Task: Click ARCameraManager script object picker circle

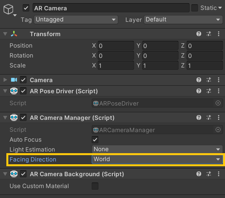Action: click(x=218, y=130)
